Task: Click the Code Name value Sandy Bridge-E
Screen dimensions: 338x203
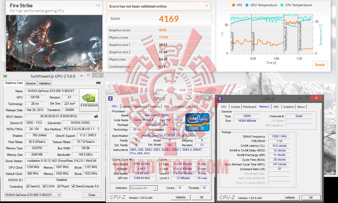Action: click(x=144, y=120)
